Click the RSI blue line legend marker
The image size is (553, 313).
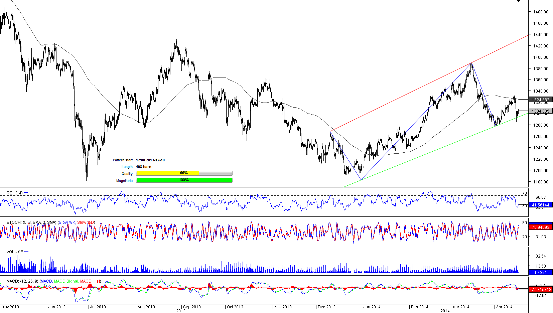(26, 193)
